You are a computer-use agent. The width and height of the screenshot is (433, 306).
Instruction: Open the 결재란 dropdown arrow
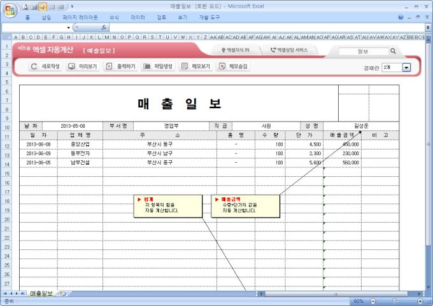point(406,67)
